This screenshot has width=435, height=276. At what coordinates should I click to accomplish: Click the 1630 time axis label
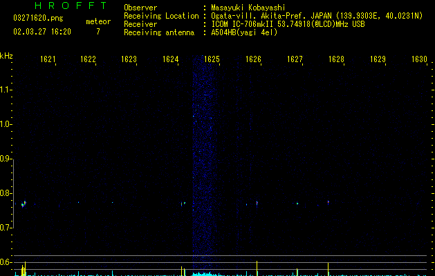[x=419, y=59]
